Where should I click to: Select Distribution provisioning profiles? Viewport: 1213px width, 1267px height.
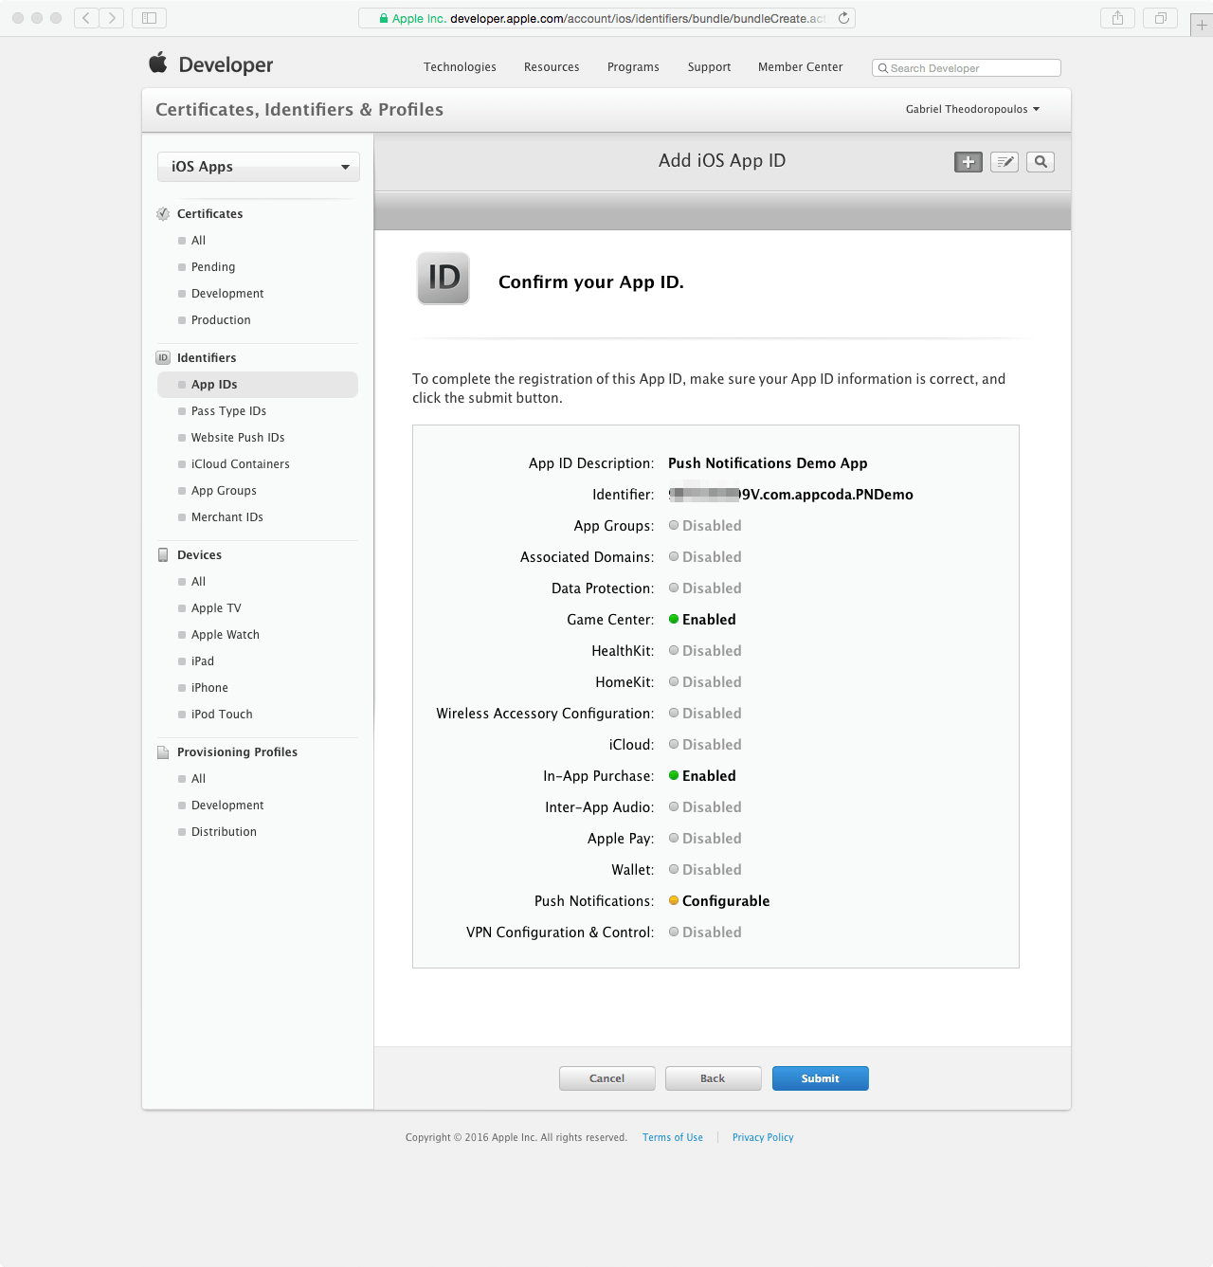pyautogui.click(x=224, y=832)
